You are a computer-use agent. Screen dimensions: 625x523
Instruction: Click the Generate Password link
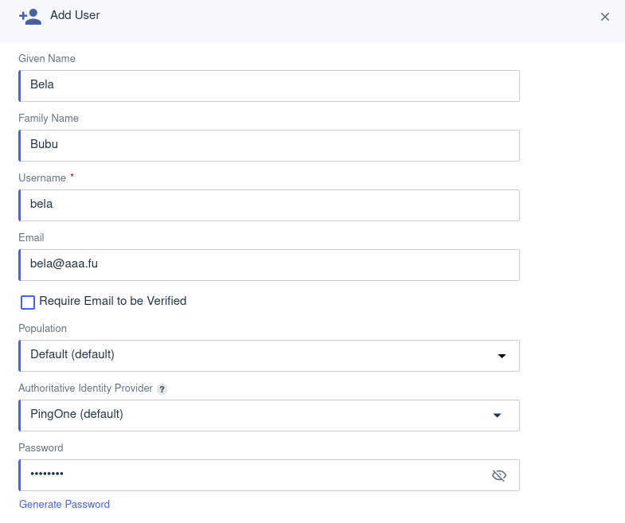64,504
